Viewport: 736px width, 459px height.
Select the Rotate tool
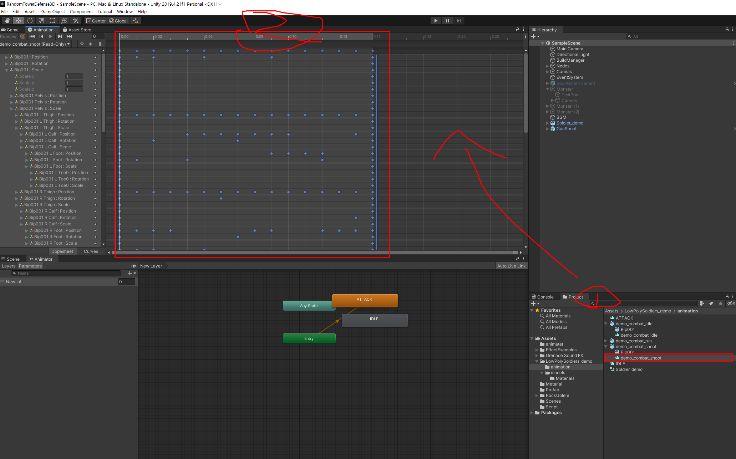coord(30,21)
